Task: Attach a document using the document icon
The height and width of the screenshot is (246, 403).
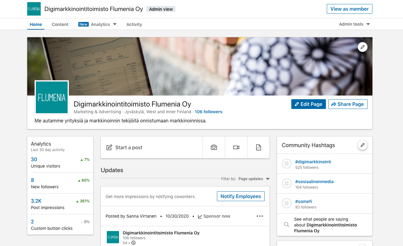Action: [x=259, y=147]
